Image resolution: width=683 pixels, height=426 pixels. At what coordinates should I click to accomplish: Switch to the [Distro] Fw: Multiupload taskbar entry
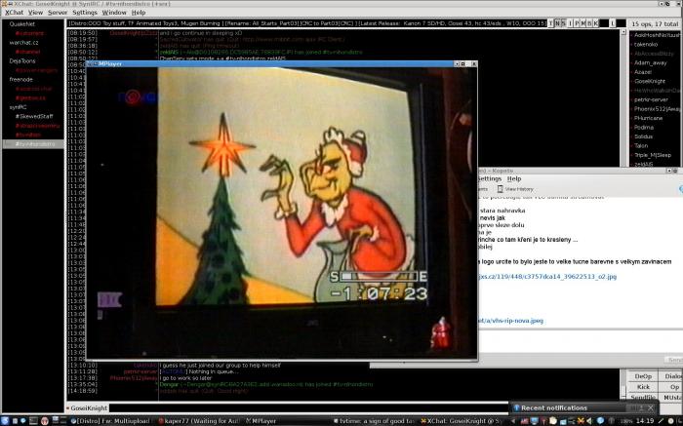coord(110,421)
